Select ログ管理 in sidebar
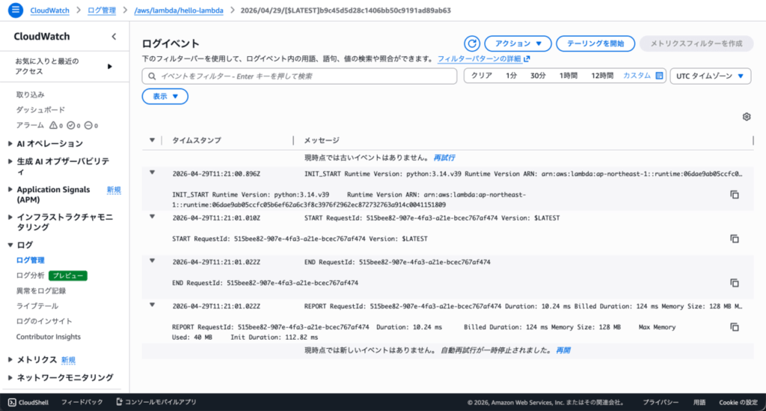The image size is (766, 411). coord(30,260)
